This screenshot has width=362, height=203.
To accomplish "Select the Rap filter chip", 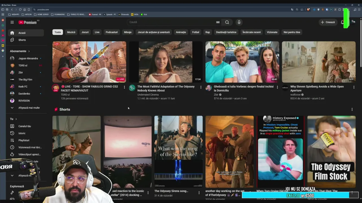I will 208,32.
